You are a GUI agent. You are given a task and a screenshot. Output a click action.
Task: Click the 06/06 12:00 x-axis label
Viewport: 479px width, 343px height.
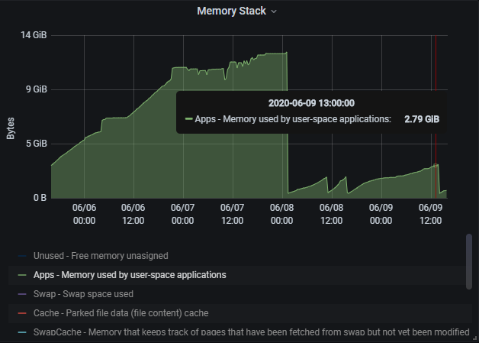click(133, 214)
